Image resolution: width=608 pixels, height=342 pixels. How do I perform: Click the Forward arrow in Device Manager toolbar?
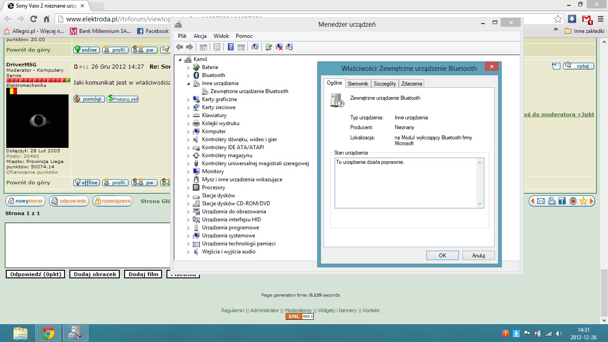[190, 47]
